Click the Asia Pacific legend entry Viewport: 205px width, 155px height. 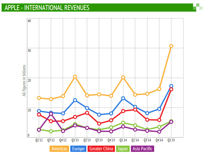pyautogui.click(x=143, y=149)
